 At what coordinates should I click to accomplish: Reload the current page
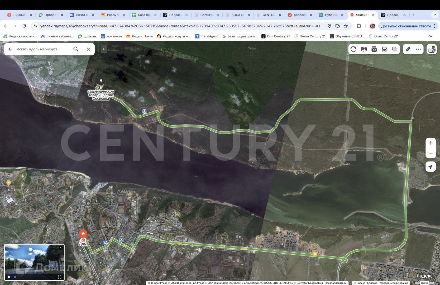tap(24, 26)
